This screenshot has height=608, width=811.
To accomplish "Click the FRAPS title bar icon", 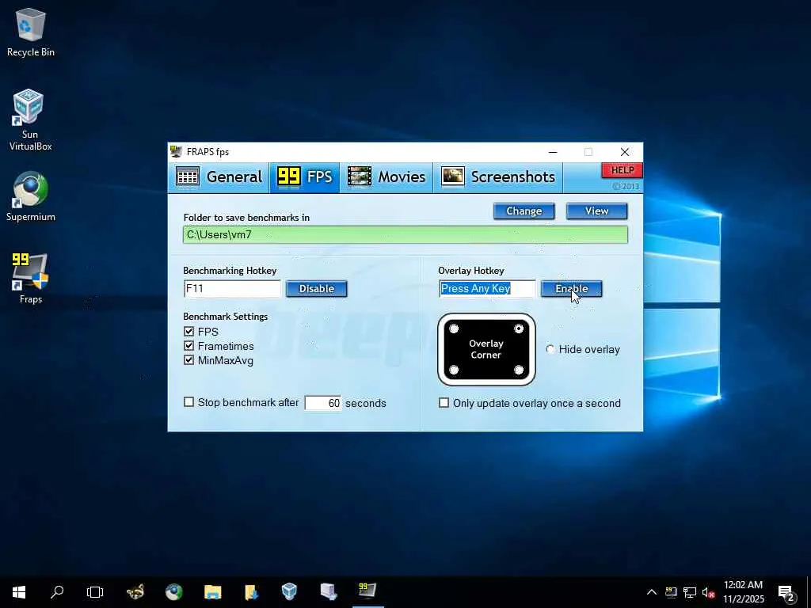I will tap(177, 151).
